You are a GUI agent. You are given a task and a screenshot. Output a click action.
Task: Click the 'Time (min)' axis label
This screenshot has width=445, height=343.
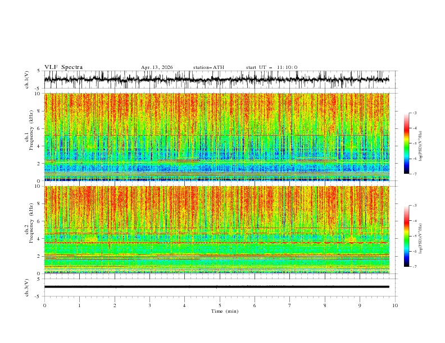click(225, 311)
